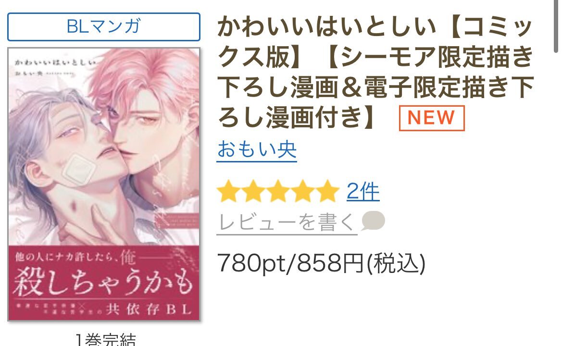Click the 780pt point price
The image size is (562, 346).
tap(251, 263)
